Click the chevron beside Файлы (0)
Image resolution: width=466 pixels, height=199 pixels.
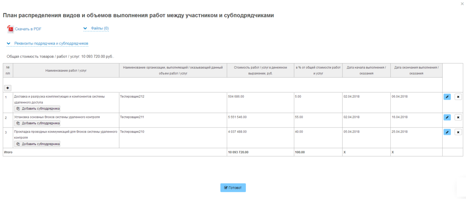click(85, 28)
